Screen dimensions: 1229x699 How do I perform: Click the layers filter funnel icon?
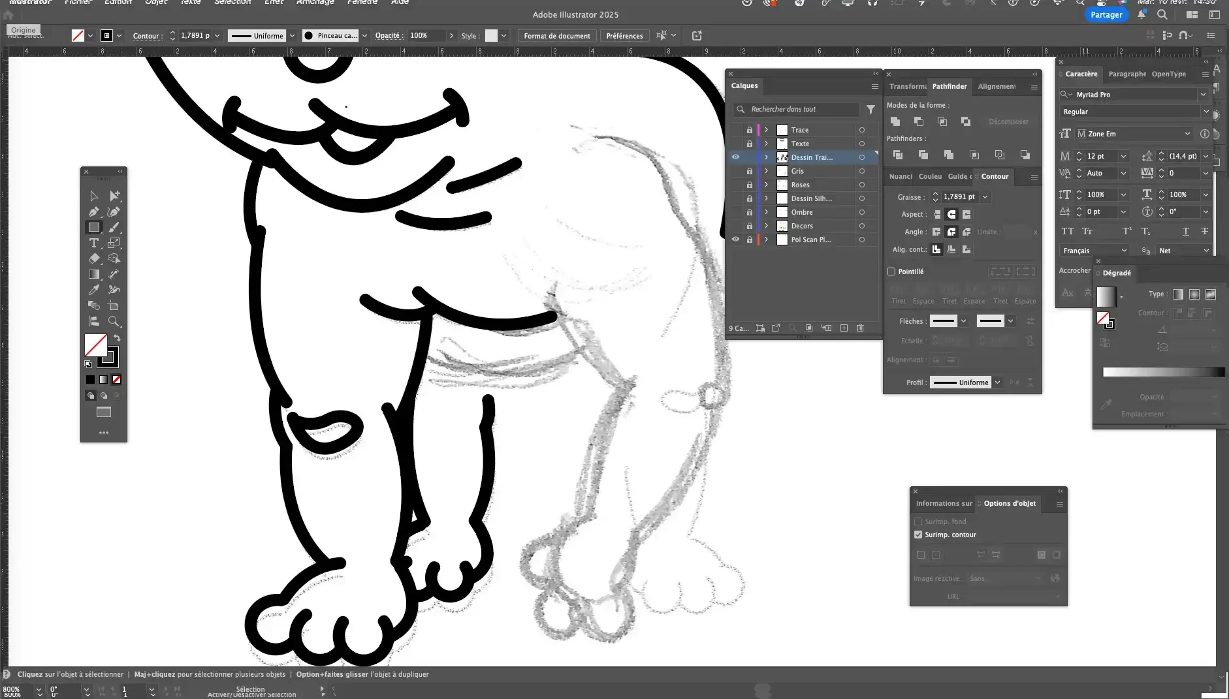point(870,110)
